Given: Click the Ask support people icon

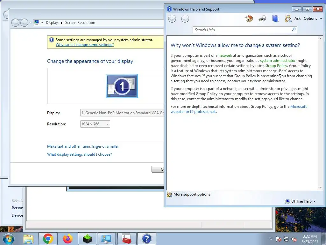Looking at the screenshot, I should pyautogui.click(x=288, y=19).
